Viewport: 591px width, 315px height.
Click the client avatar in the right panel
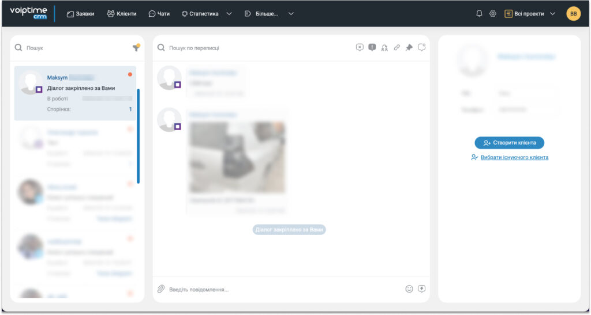coord(472,60)
